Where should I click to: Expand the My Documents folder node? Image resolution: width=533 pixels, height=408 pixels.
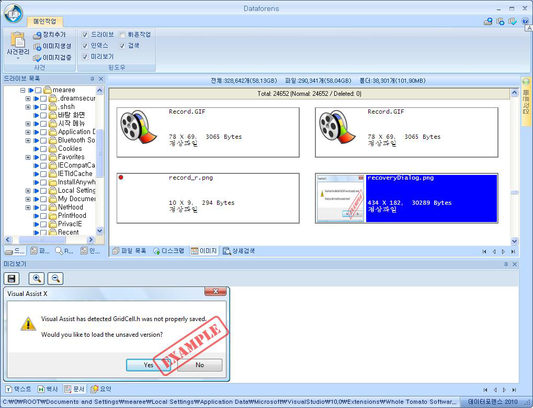click(x=28, y=199)
